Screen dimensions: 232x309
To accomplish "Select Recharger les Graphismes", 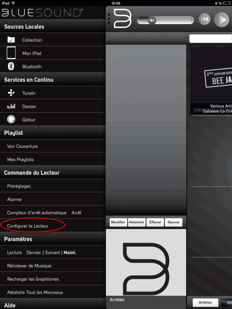I will pyautogui.click(x=53, y=279).
